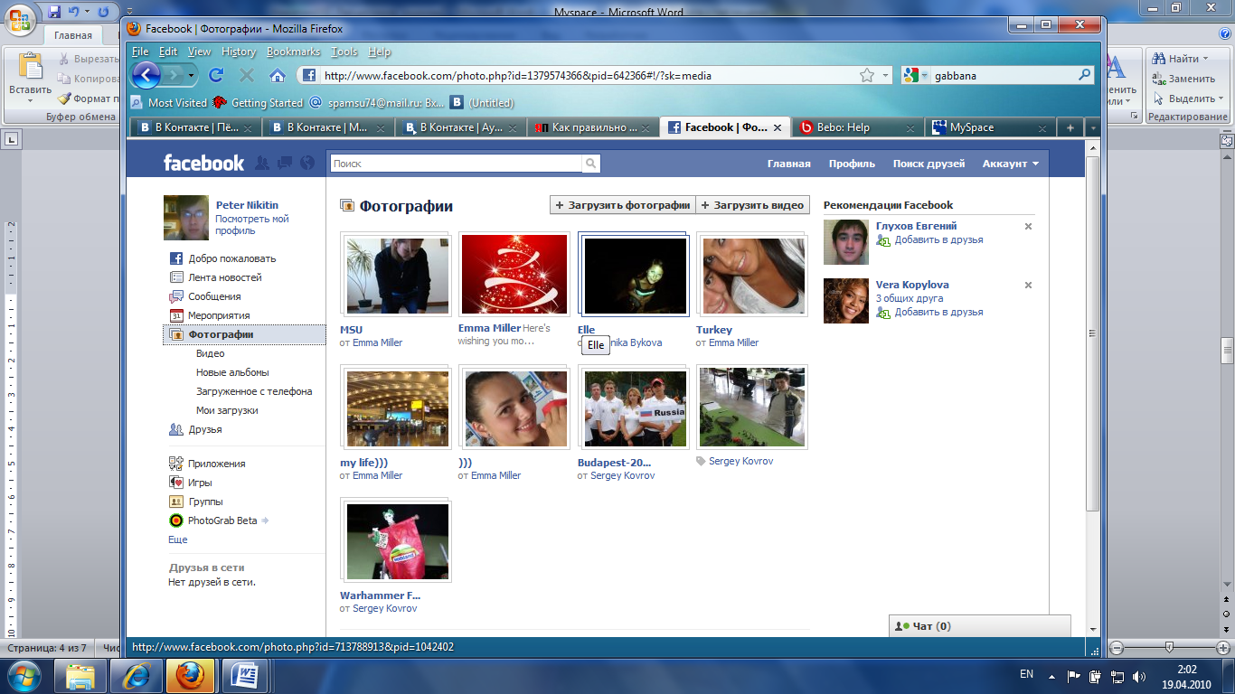Reload the page with the refresh icon
The image size is (1235, 694).
coord(216,75)
